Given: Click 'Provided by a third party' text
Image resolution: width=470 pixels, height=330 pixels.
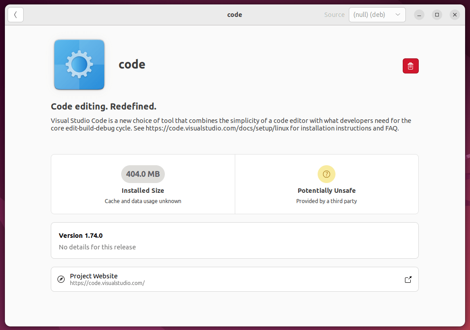Looking at the screenshot, I should [327, 201].
